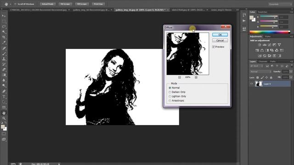
Task: Select the Healing Brush tool
Action: pos(4,48)
